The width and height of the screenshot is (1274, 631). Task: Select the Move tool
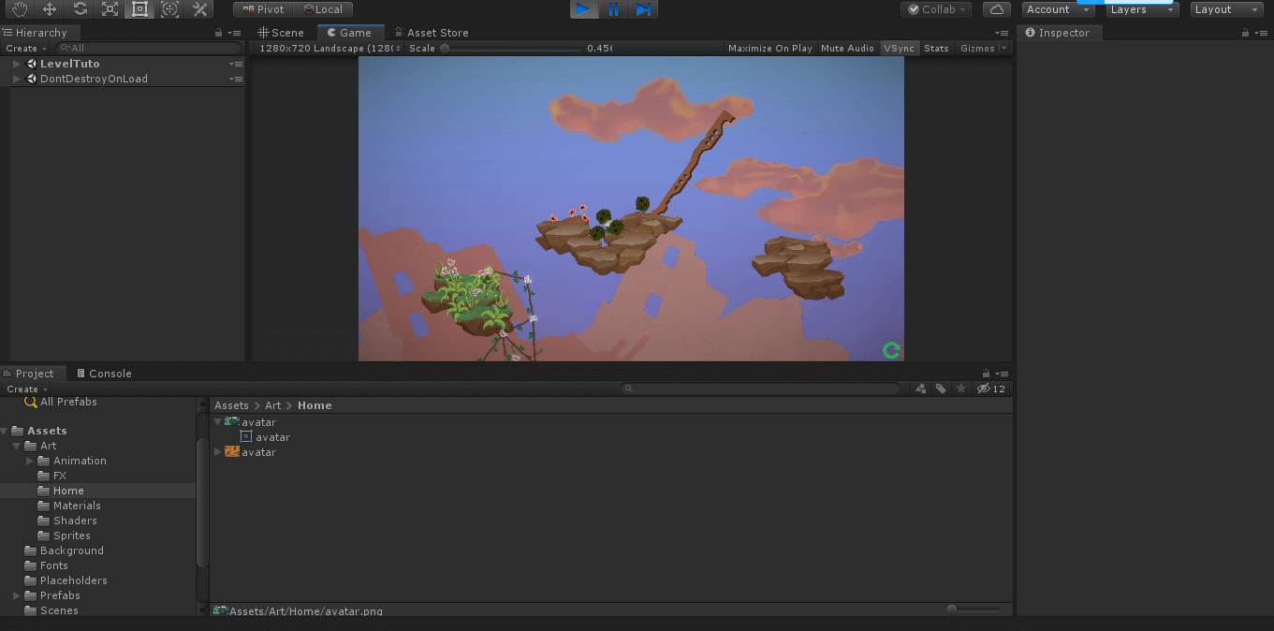(50, 9)
